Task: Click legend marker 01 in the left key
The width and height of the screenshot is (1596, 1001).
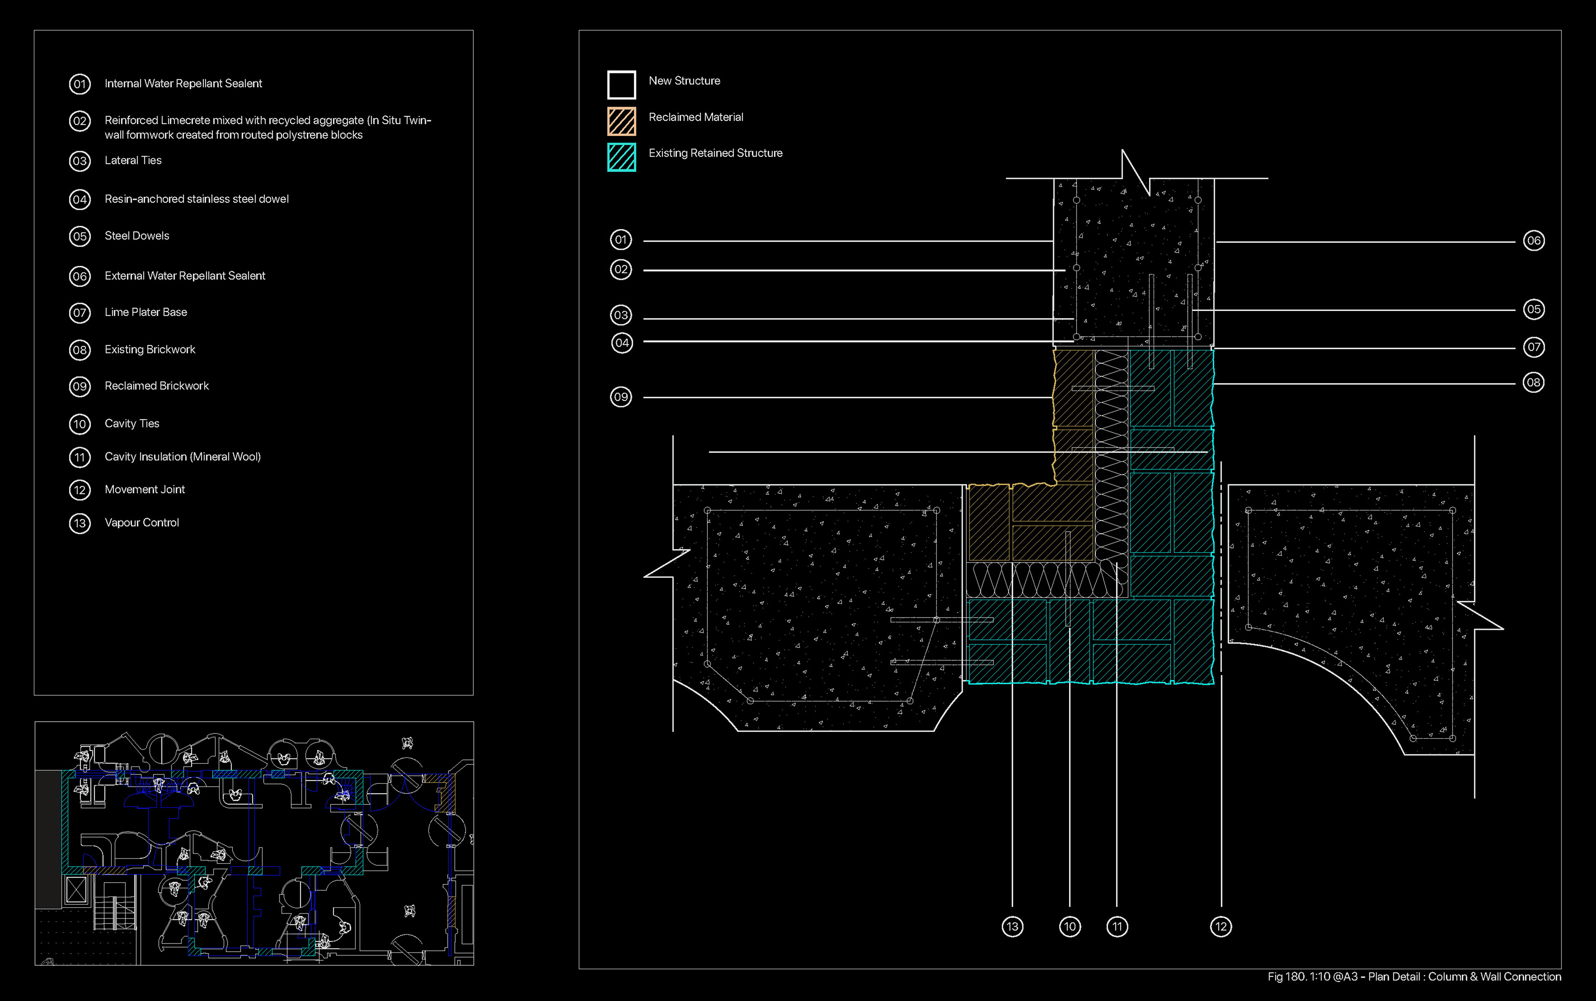Action: [79, 84]
